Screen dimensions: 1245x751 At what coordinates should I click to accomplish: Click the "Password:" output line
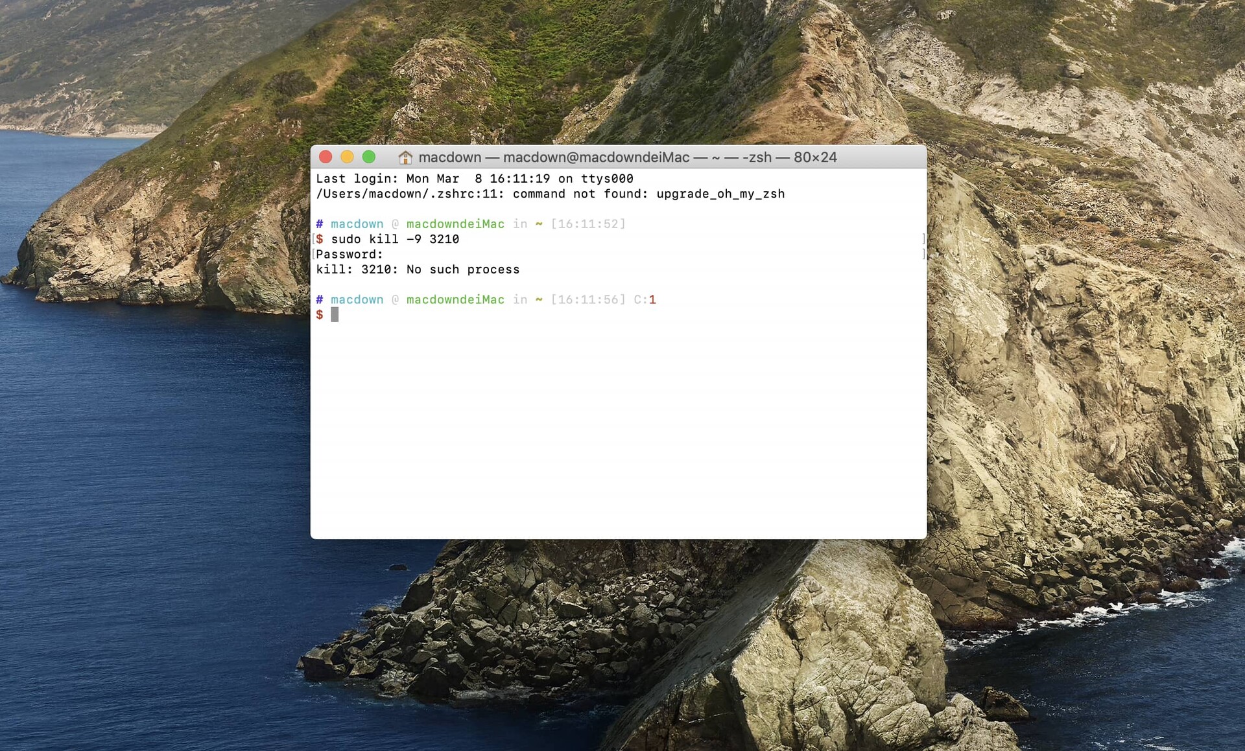(350, 255)
